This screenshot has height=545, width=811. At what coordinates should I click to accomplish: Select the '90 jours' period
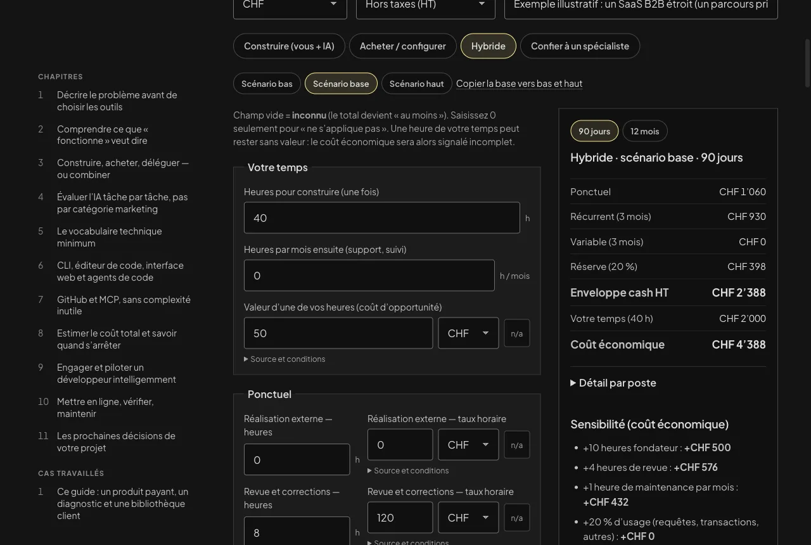pyautogui.click(x=594, y=131)
